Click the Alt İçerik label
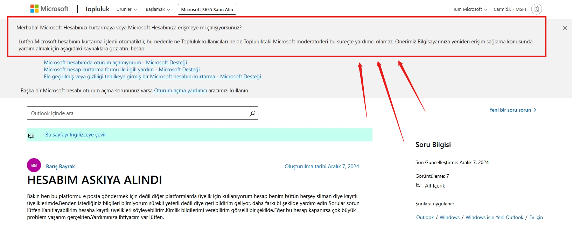The width and height of the screenshot is (572, 226). pos(435,186)
